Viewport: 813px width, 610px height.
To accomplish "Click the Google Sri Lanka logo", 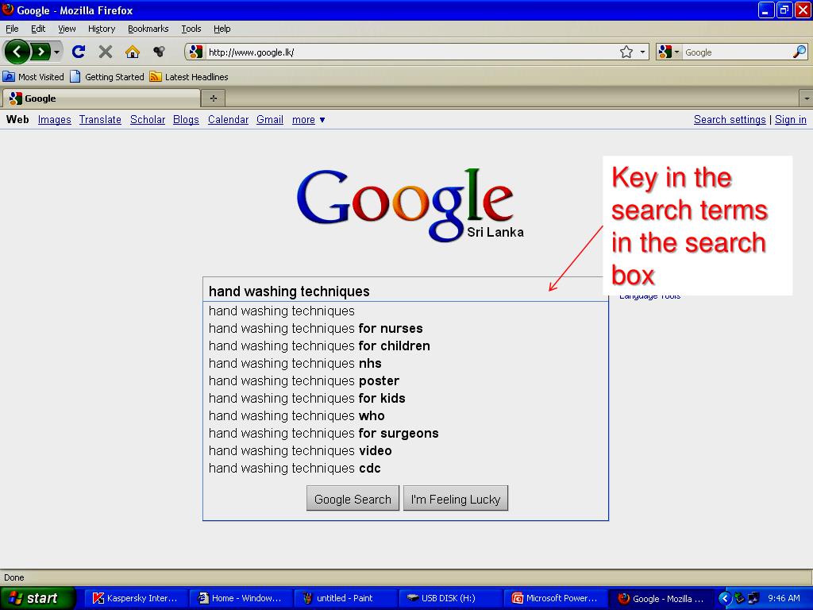I will [x=410, y=204].
